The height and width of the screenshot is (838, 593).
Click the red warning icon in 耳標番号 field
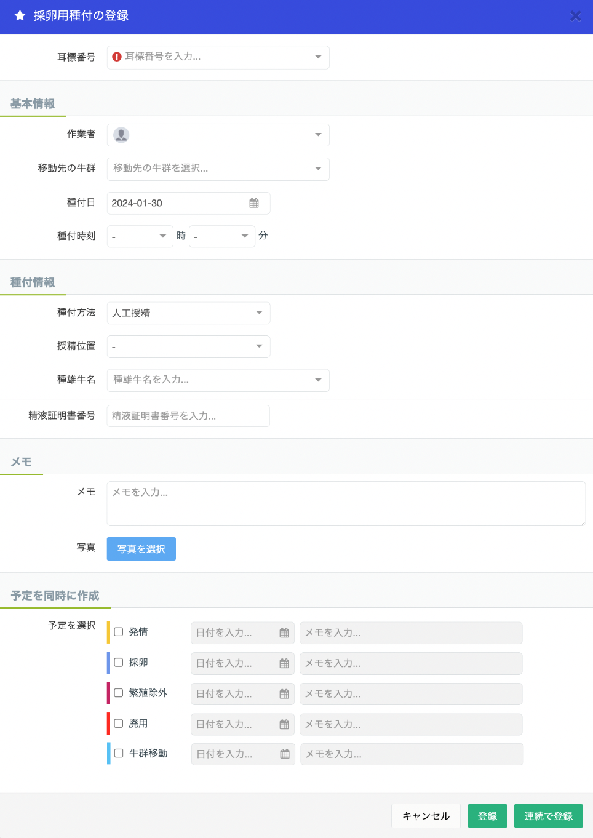tap(117, 57)
